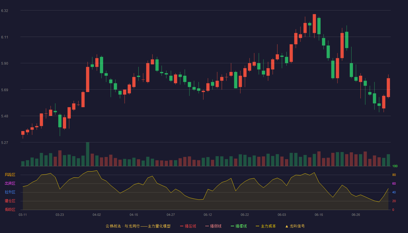Click the 06-15 date axis label
The height and width of the screenshot is (233, 408).
pyautogui.click(x=319, y=215)
